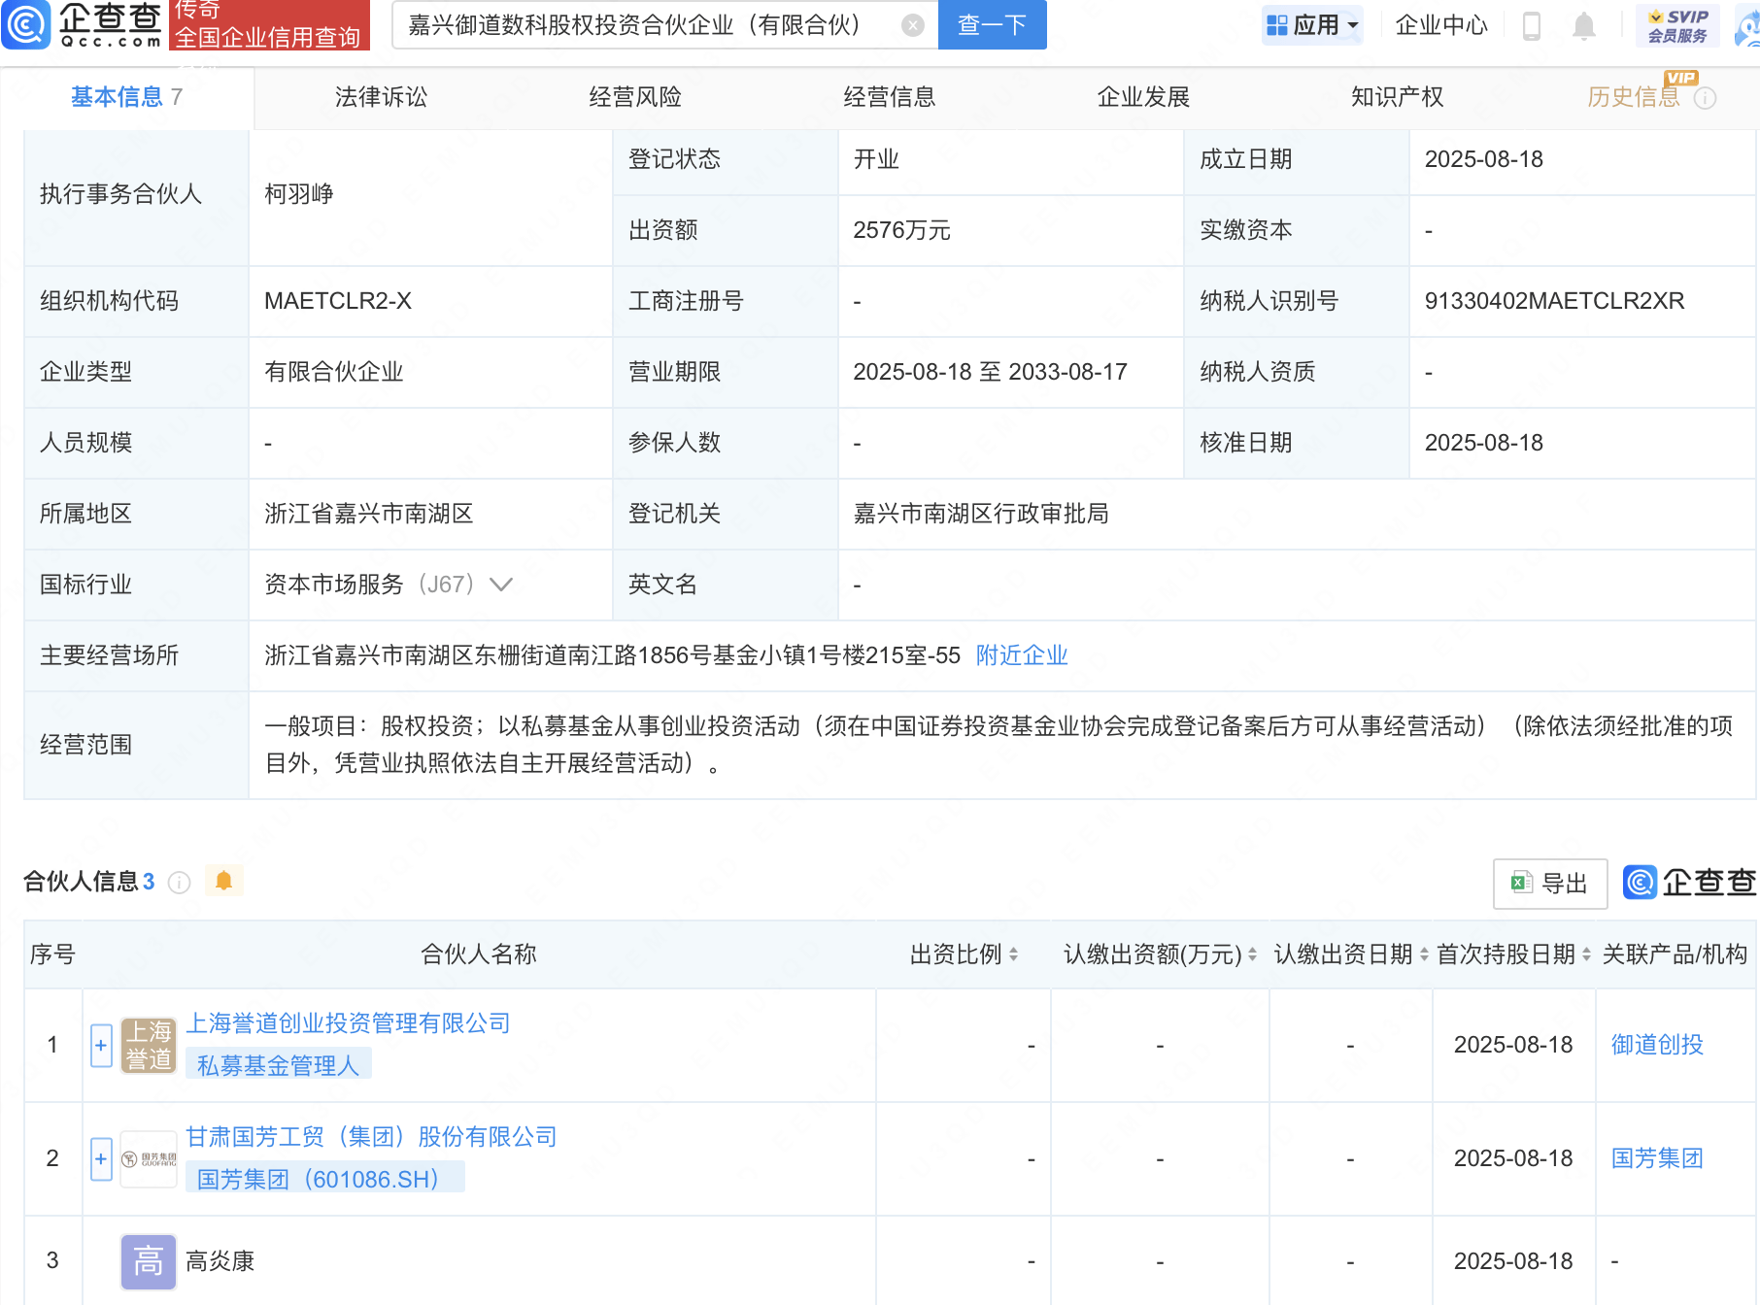Click the partner name 高炎康
The height and width of the screenshot is (1305, 1760).
coord(220,1261)
